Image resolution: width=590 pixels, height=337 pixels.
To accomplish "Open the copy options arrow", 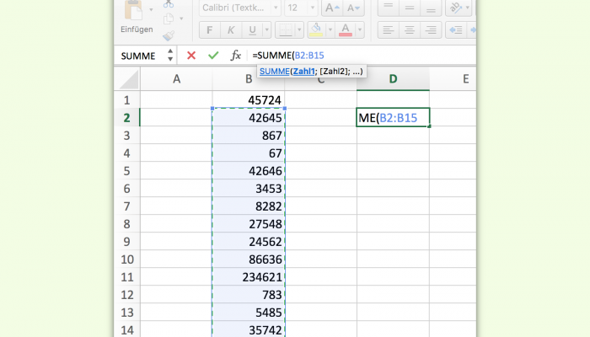I will (x=181, y=19).
